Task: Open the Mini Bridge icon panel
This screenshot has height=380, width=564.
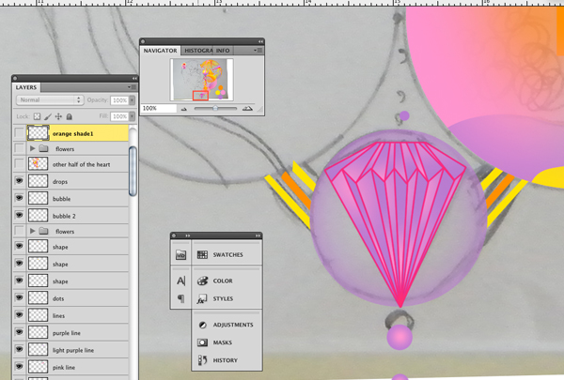Action: pyautogui.click(x=180, y=255)
